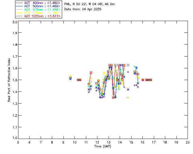Click the red square marker at 16 GMT

143,80
